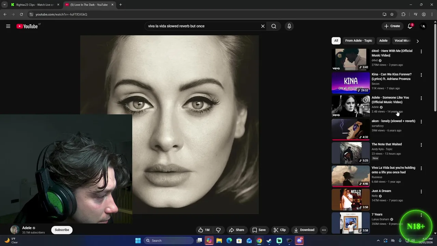Show more filter chips with right arrow
The width and height of the screenshot is (437, 246).
(417, 41)
